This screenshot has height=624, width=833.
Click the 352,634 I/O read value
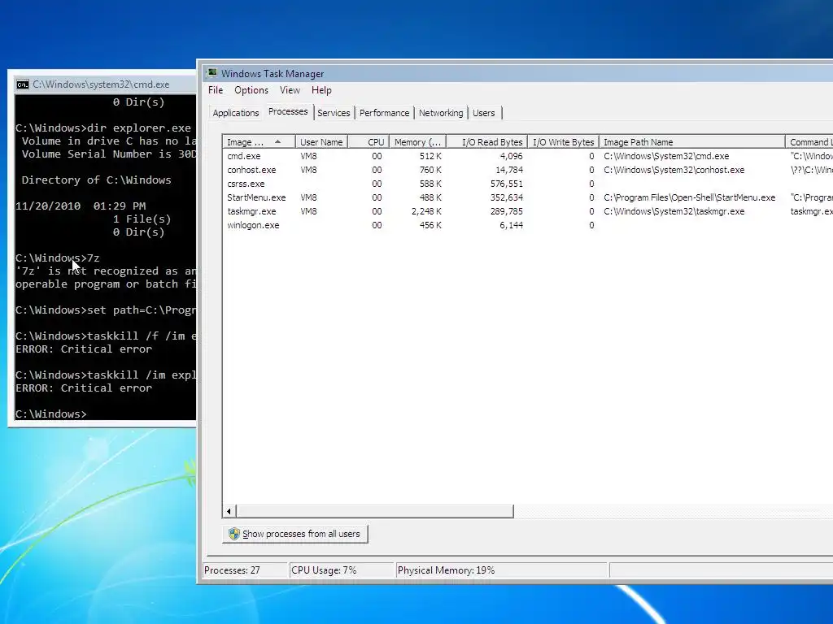pos(506,197)
